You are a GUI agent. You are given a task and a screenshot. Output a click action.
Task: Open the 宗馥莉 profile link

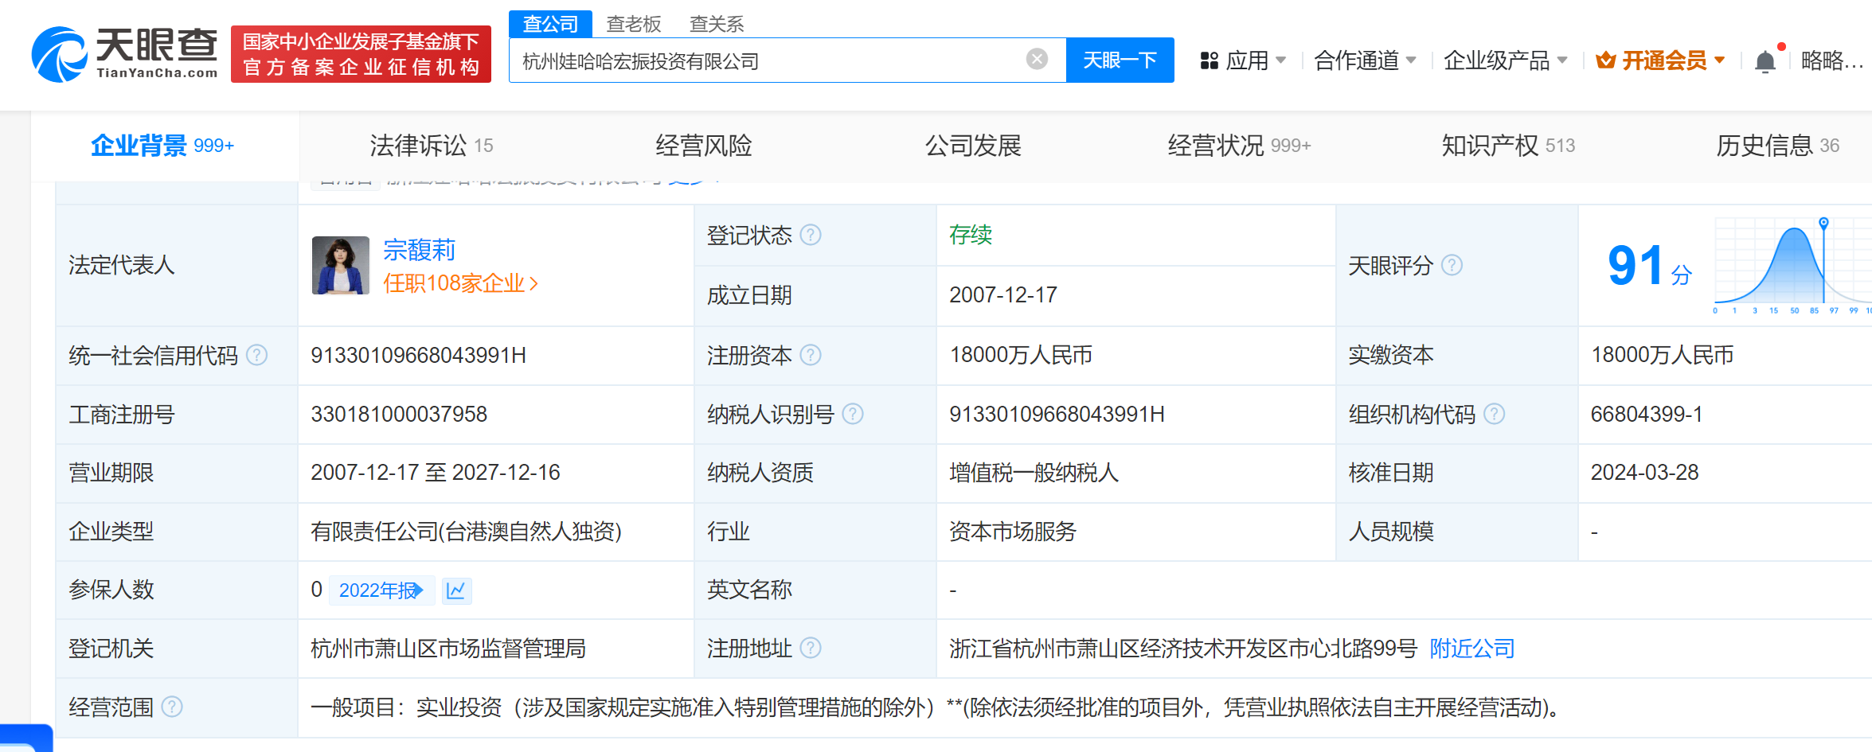(x=419, y=250)
